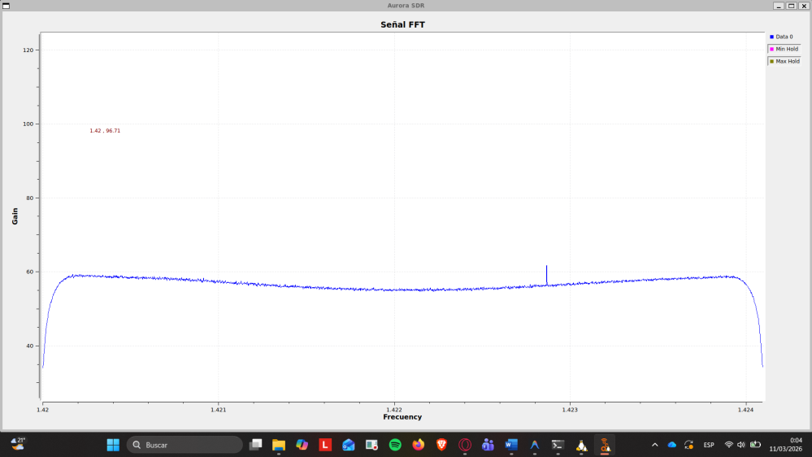Show hidden system tray icons chevron

pos(654,445)
